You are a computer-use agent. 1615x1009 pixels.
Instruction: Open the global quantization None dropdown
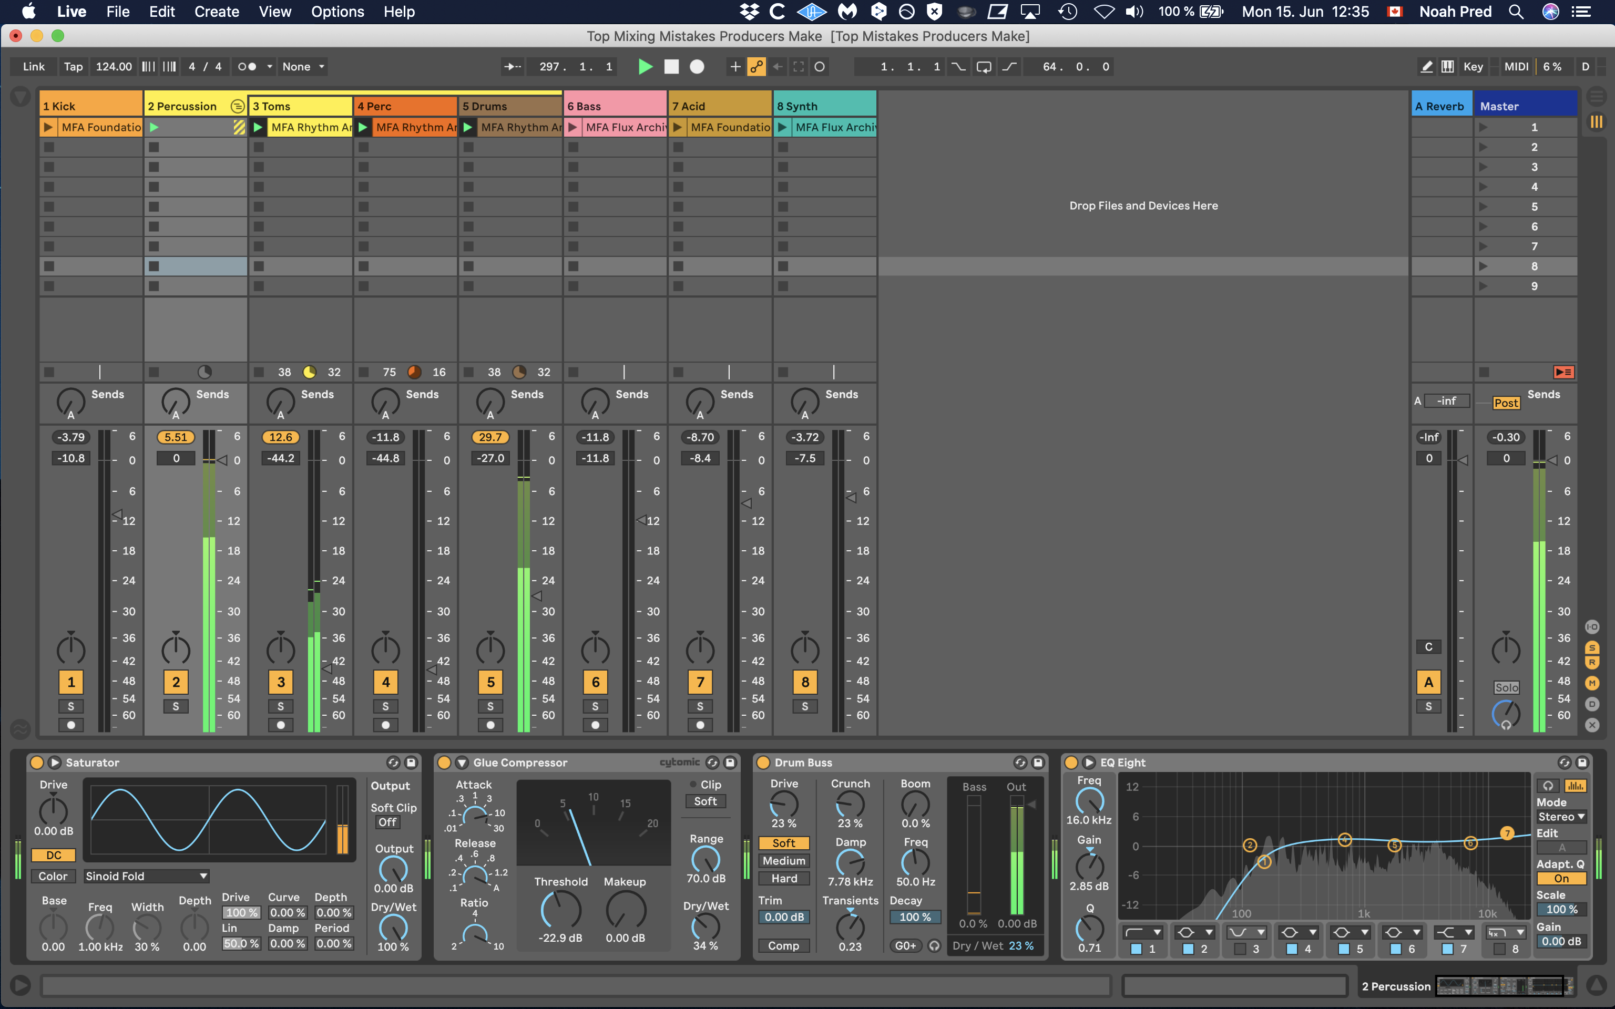point(303,67)
